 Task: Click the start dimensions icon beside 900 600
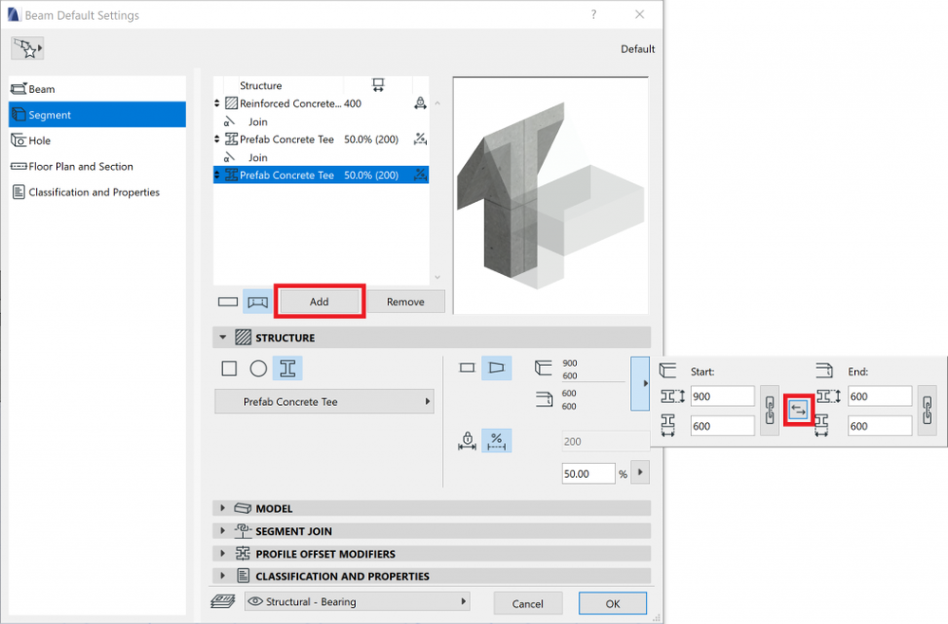pyautogui.click(x=544, y=368)
